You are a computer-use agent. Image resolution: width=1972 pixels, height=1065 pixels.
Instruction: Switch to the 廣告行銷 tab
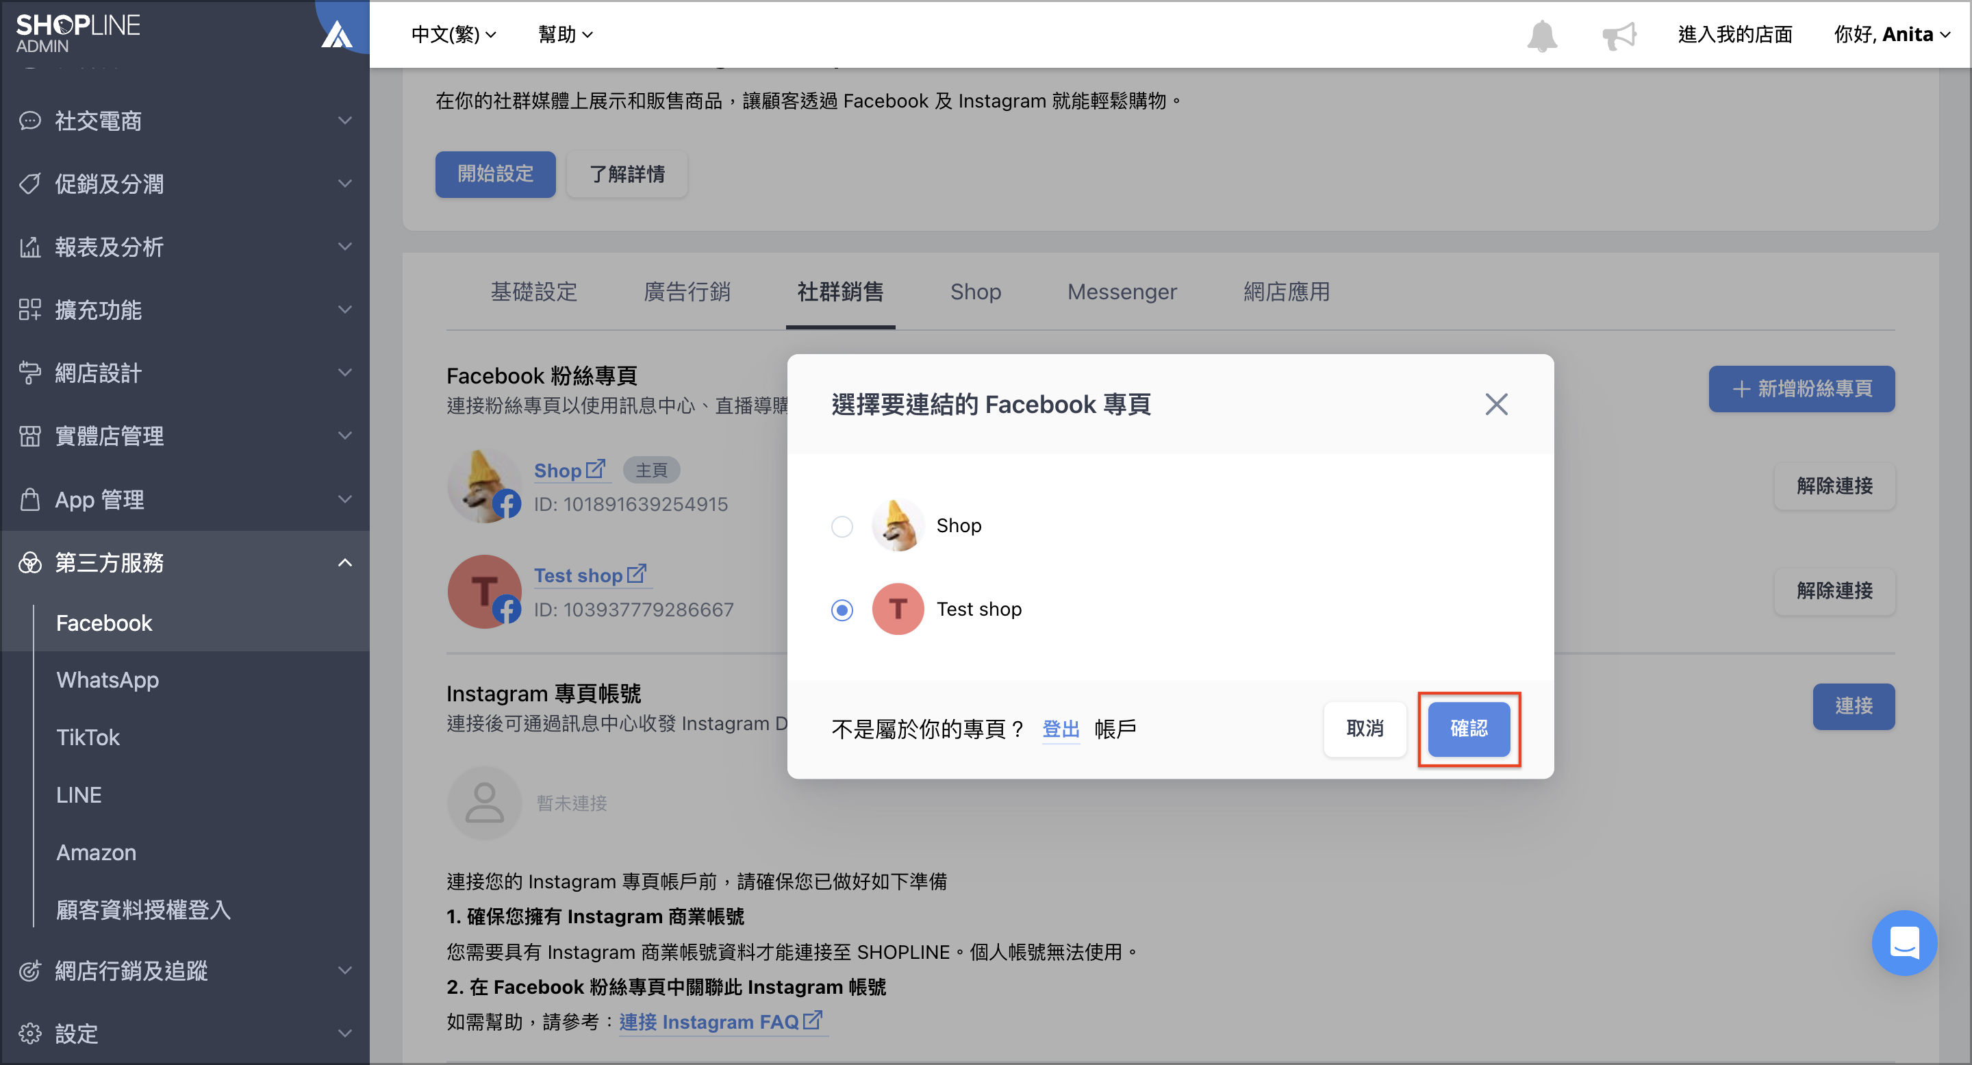(687, 292)
